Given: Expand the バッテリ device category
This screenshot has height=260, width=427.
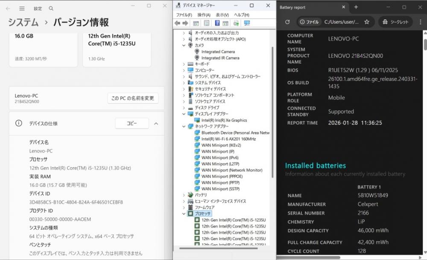Looking at the screenshot, I should coord(184,195).
